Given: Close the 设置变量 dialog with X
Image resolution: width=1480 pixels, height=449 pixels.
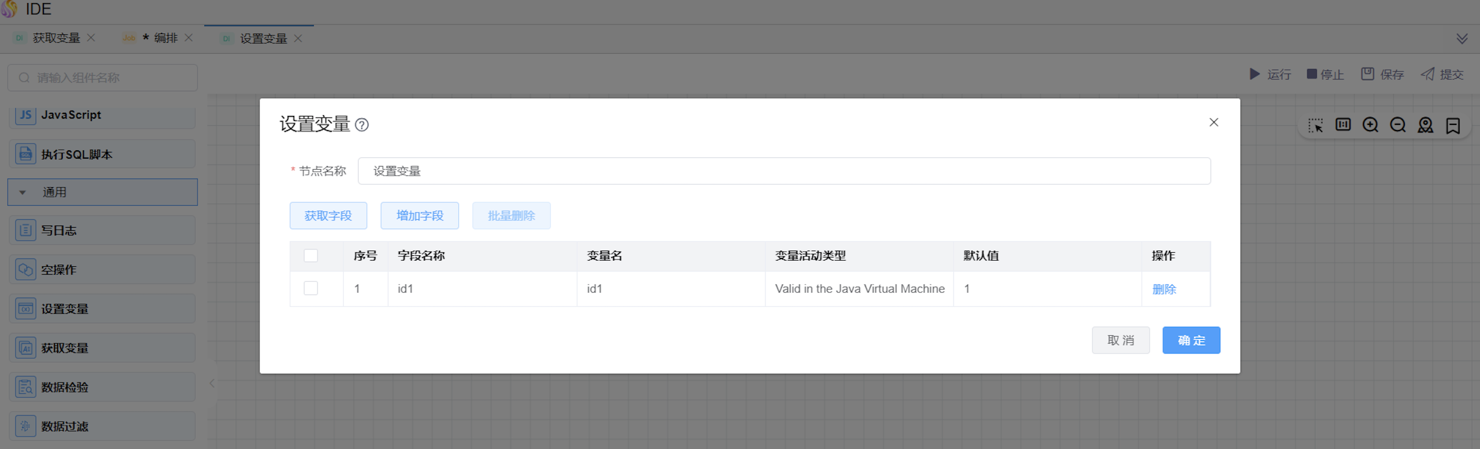Looking at the screenshot, I should pos(1213,122).
